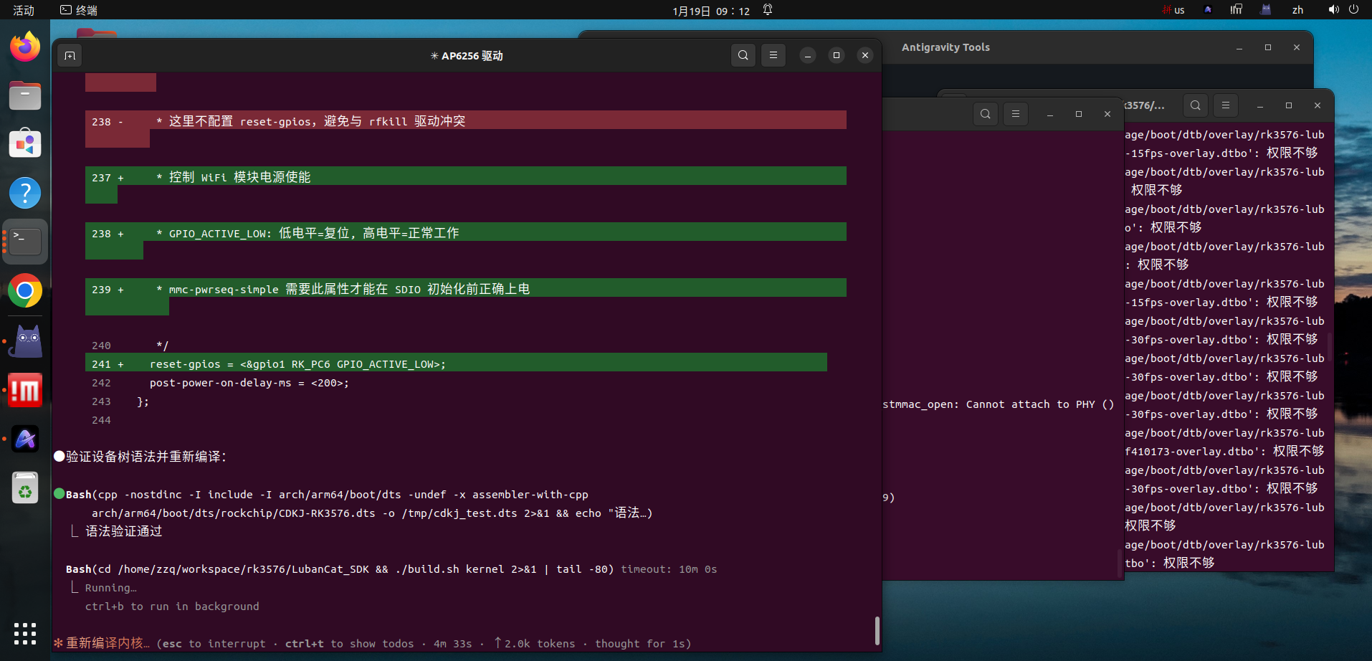This screenshot has height=661, width=1372.
Task: Minimize the middle terminal window
Action: (1050, 114)
